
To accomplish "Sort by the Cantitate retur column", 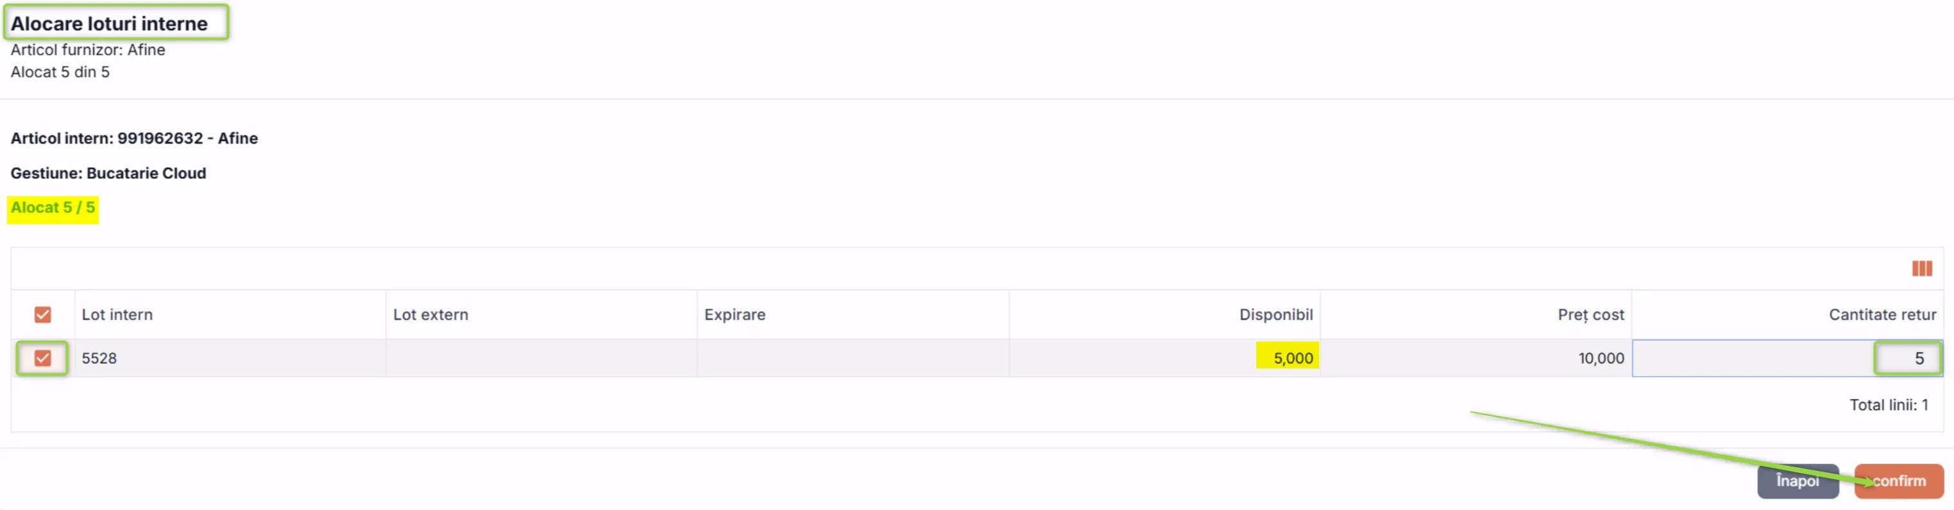I will click(1882, 315).
